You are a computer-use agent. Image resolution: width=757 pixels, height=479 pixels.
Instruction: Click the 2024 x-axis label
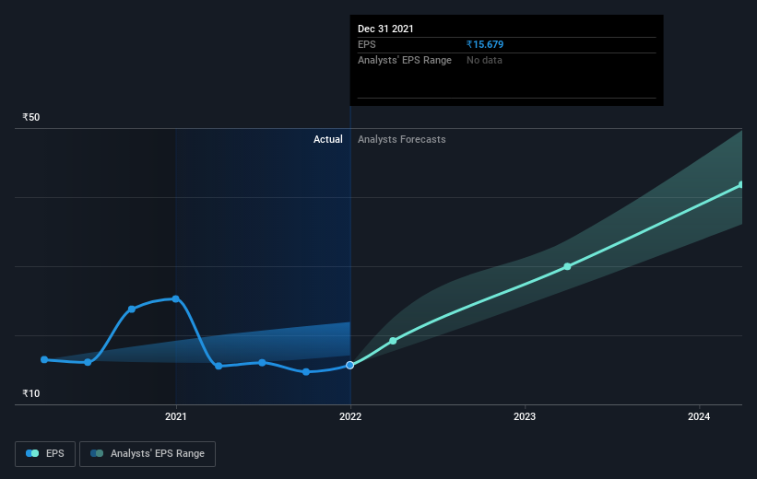(x=700, y=416)
